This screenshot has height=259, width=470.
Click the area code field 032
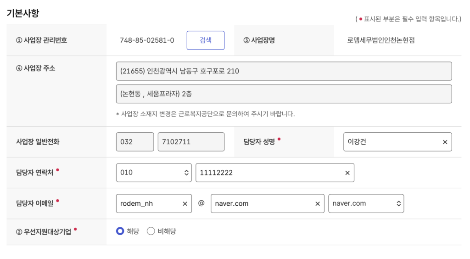135,142
